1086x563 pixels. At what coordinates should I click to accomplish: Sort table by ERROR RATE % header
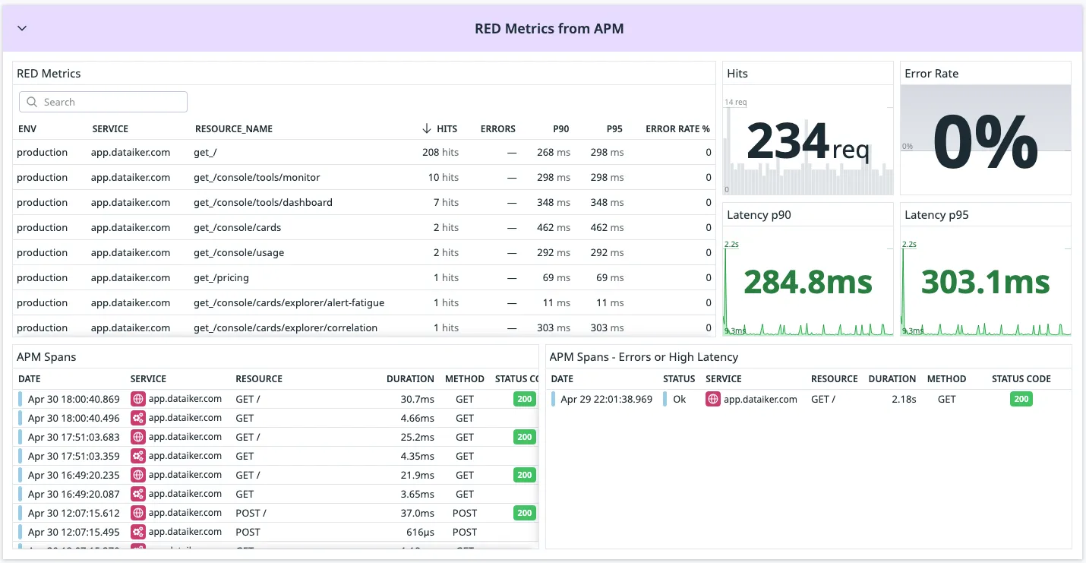[677, 129]
